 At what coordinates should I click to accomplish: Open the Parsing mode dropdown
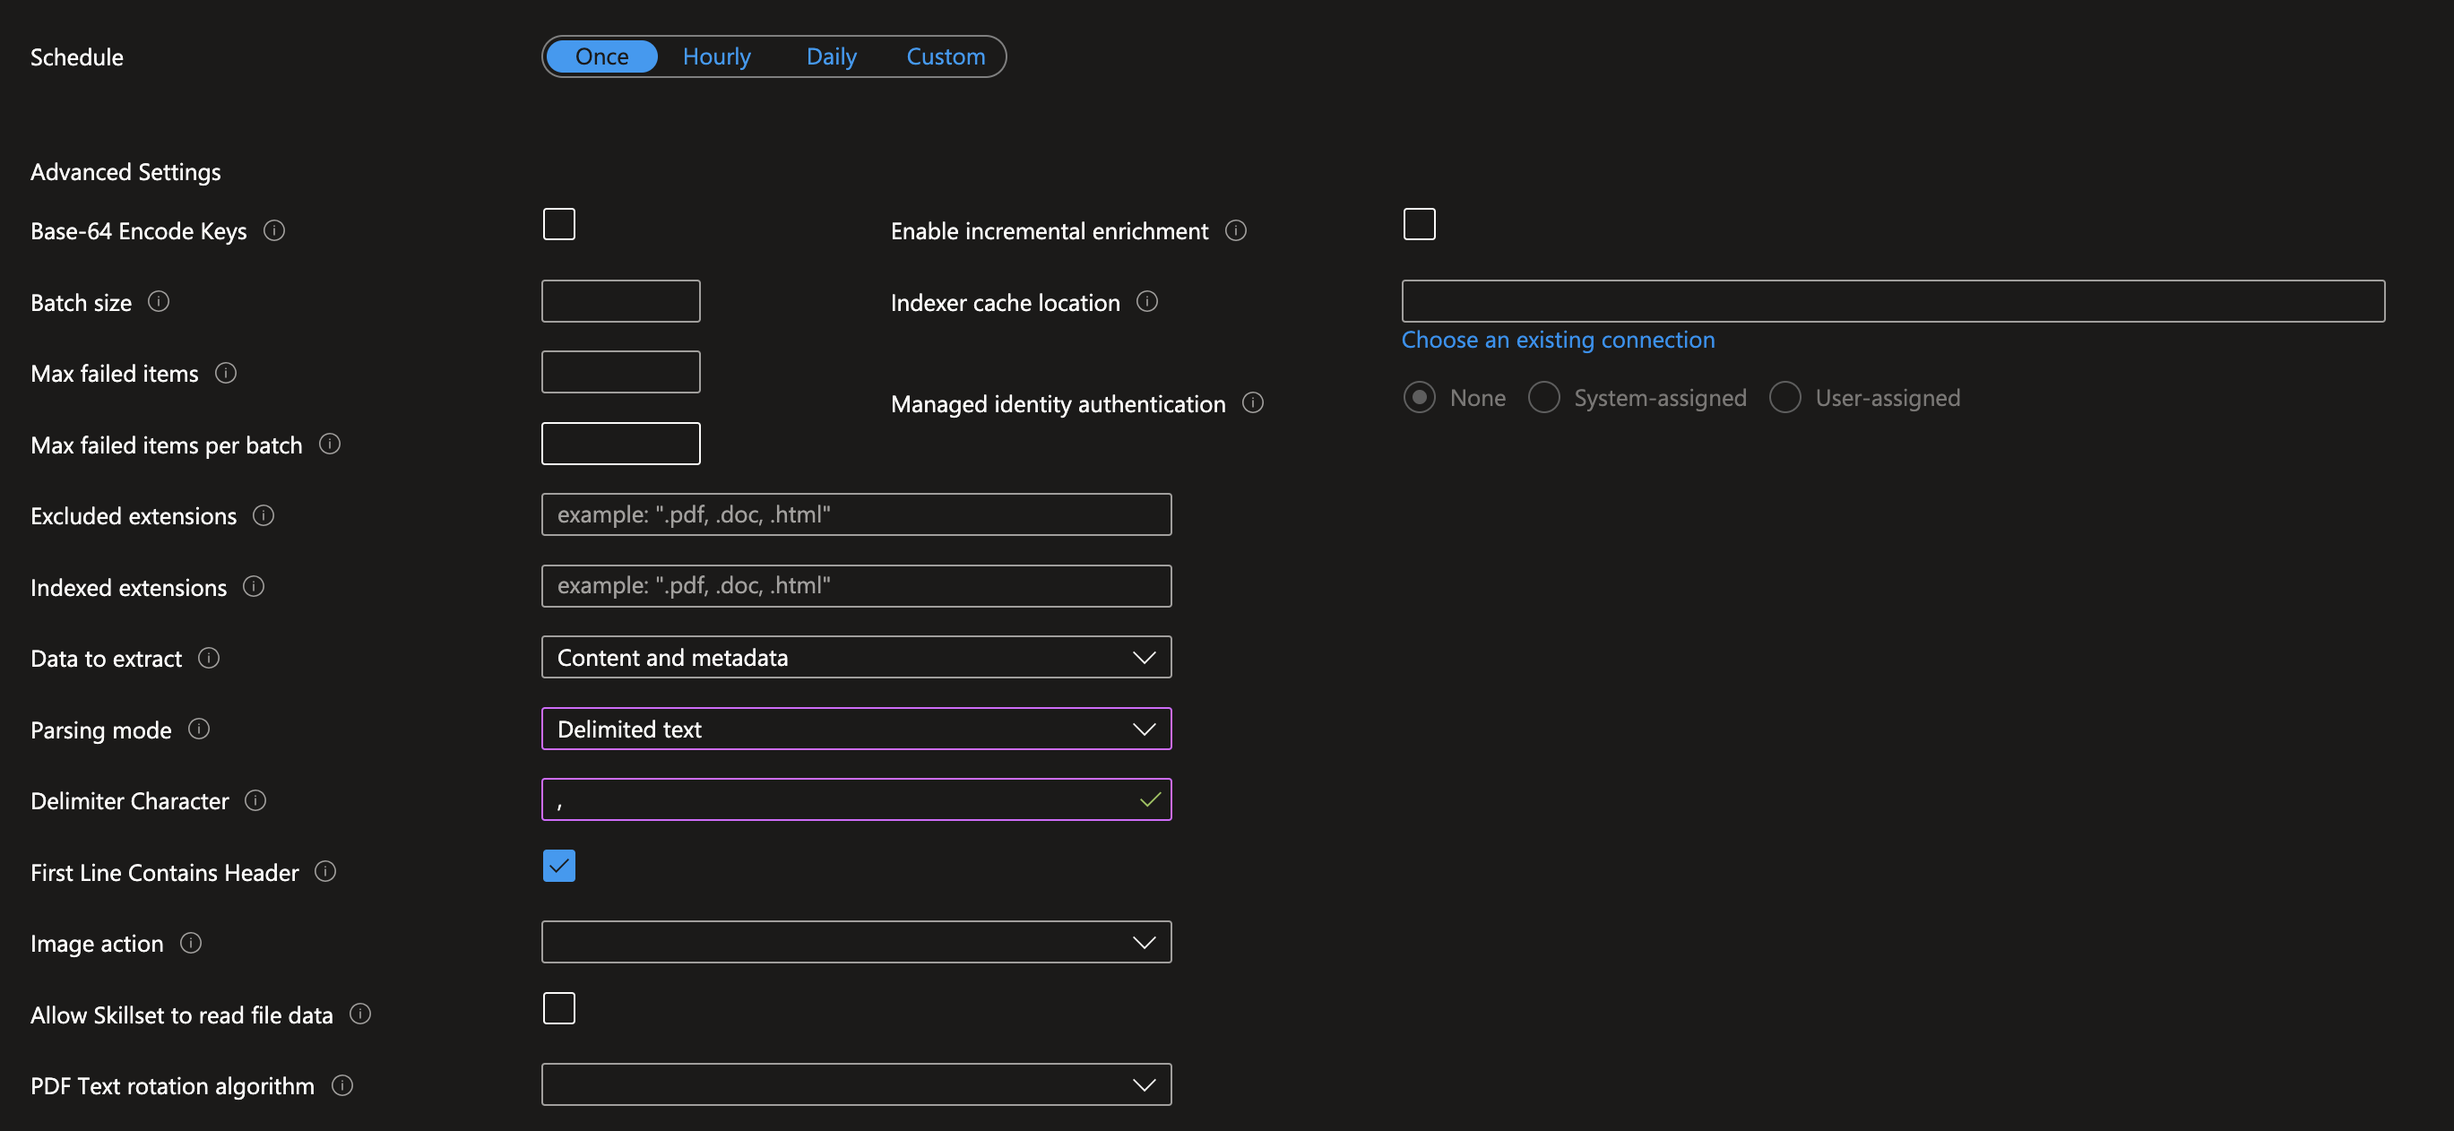point(855,729)
